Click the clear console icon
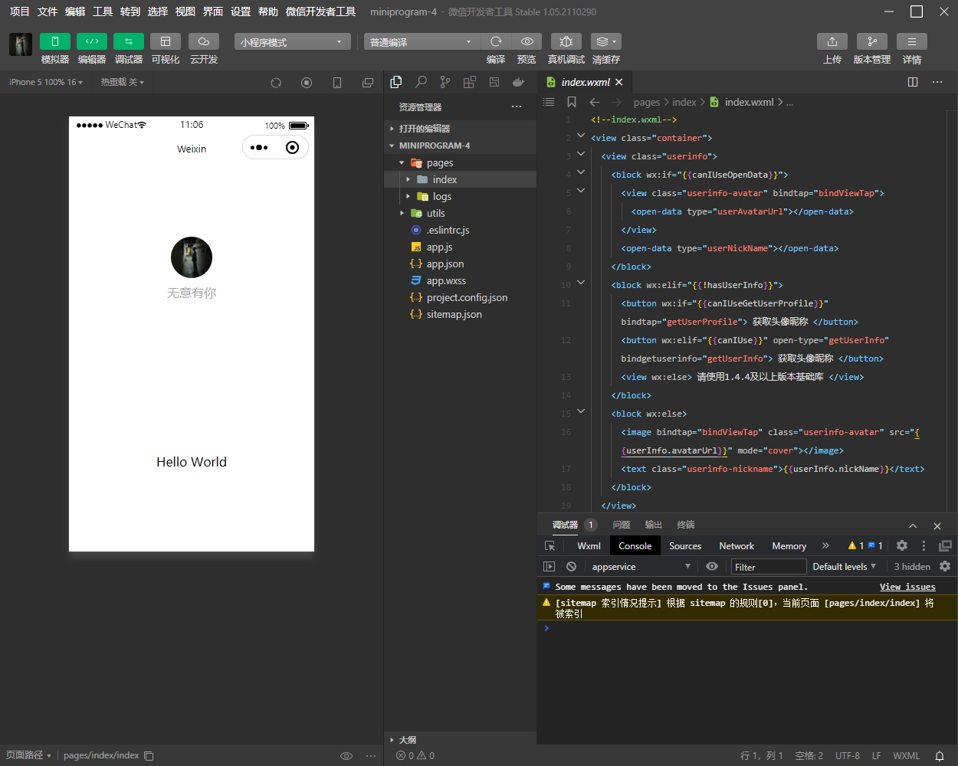Image resolution: width=958 pixels, height=766 pixels. (571, 567)
